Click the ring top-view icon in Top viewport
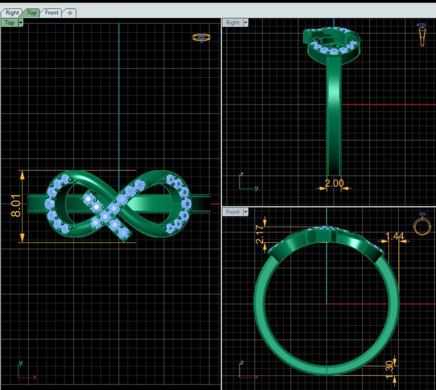 pos(201,37)
